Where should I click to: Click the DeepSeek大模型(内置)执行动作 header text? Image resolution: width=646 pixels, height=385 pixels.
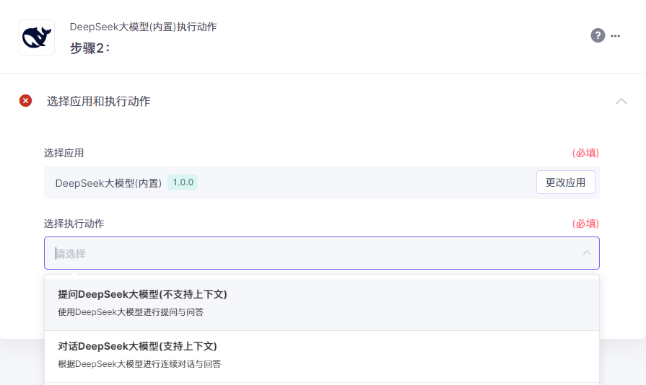144,27
